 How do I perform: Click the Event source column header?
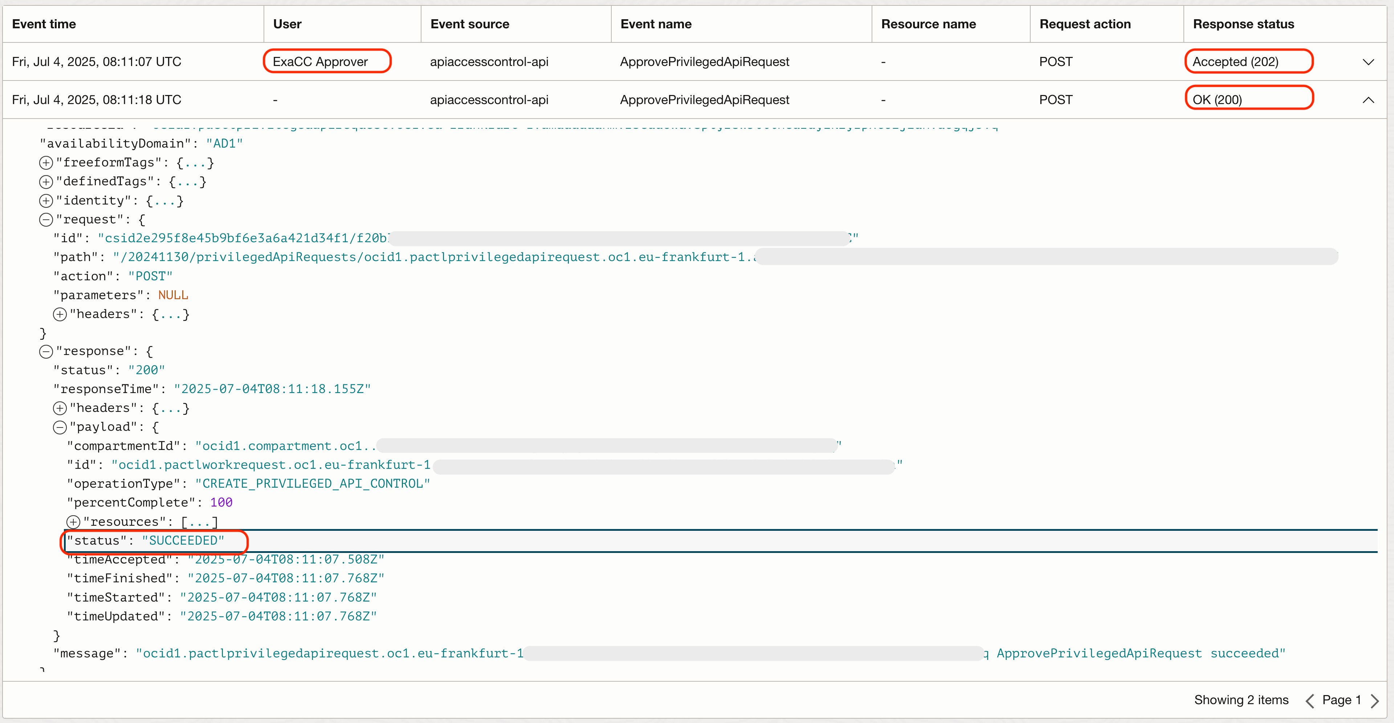click(469, 24)
